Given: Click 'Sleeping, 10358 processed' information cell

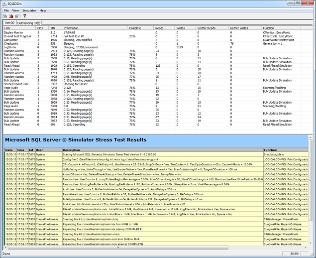Looking at the screenshot, I should (x=81, y=47).
